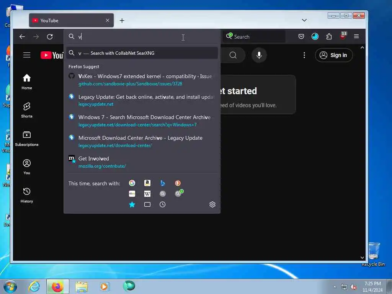This screenshot has height=294, width=392.
Task: Go back using the browser back arrow
Action: click(22, 37)
